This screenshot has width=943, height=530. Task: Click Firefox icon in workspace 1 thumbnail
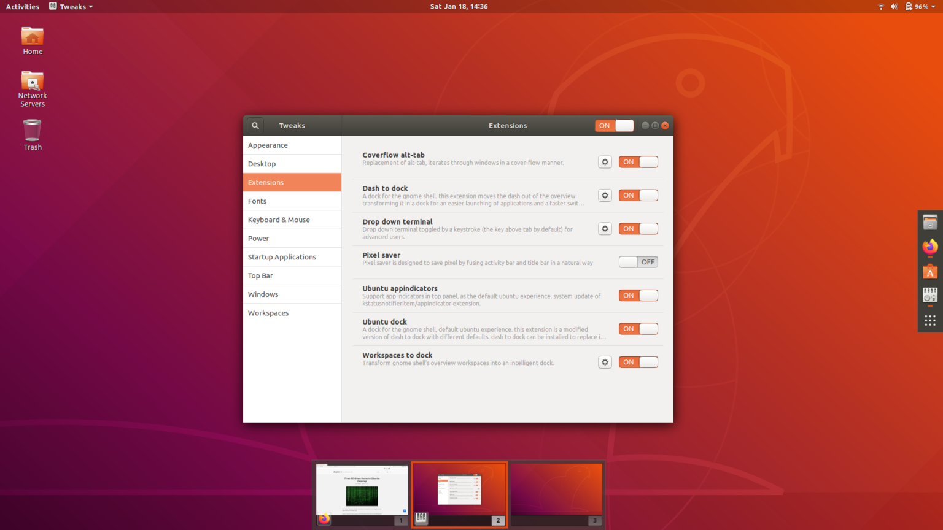[324, 518]
